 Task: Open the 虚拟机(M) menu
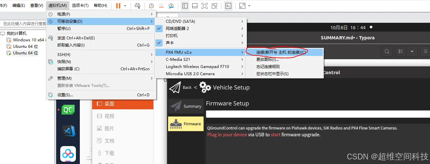point(58,6)
